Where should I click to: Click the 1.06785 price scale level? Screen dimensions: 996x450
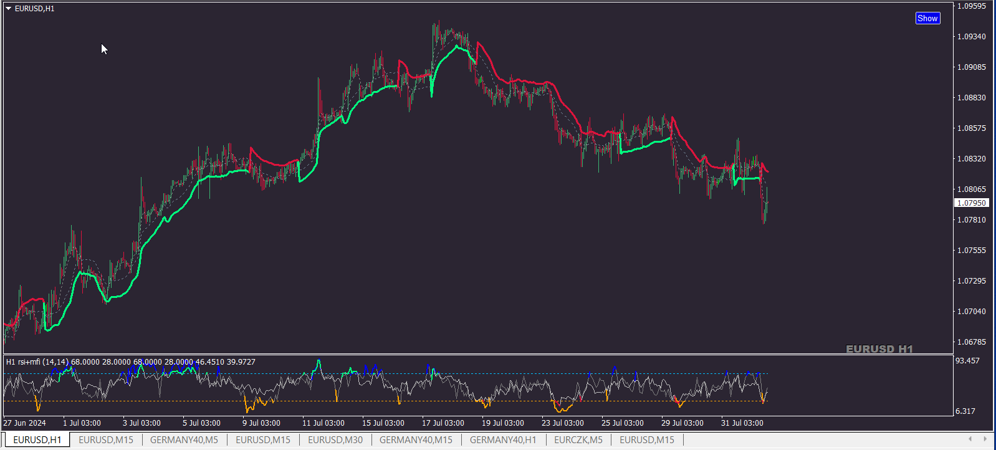(972, 342)
